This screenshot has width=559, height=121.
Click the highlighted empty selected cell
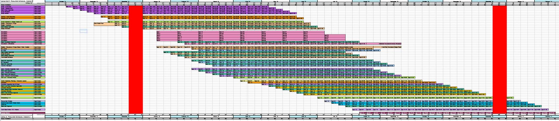[84, 31]
